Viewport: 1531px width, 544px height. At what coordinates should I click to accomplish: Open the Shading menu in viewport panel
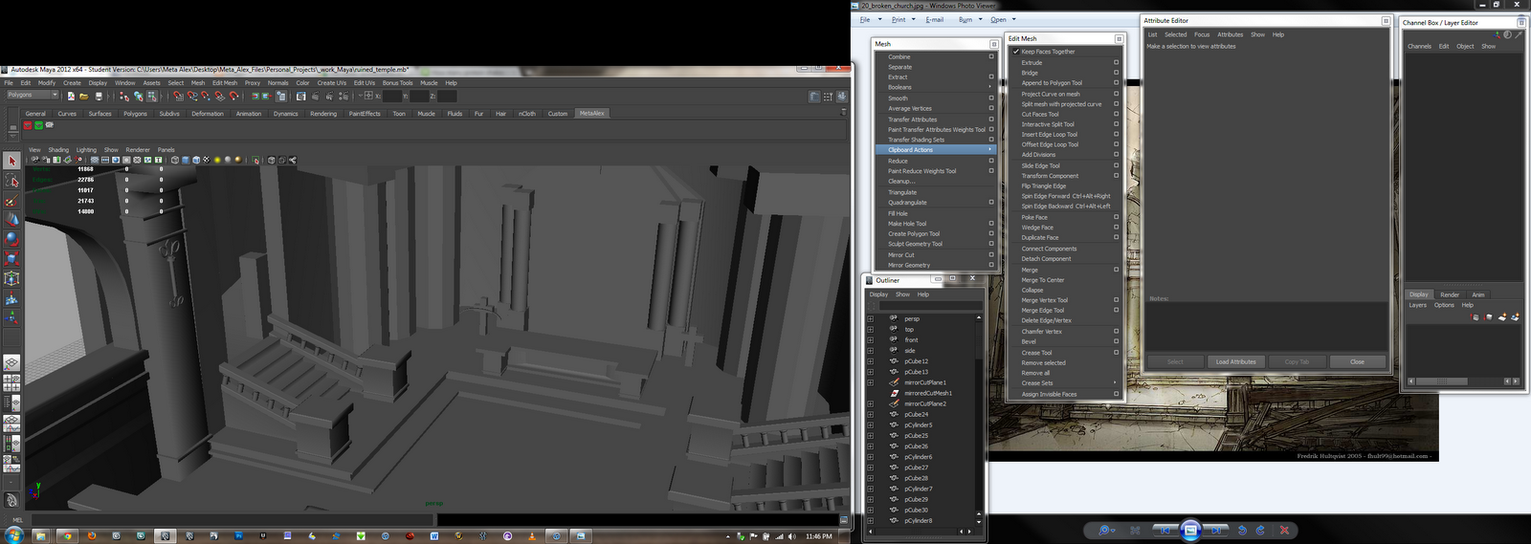tap(58, 150)
